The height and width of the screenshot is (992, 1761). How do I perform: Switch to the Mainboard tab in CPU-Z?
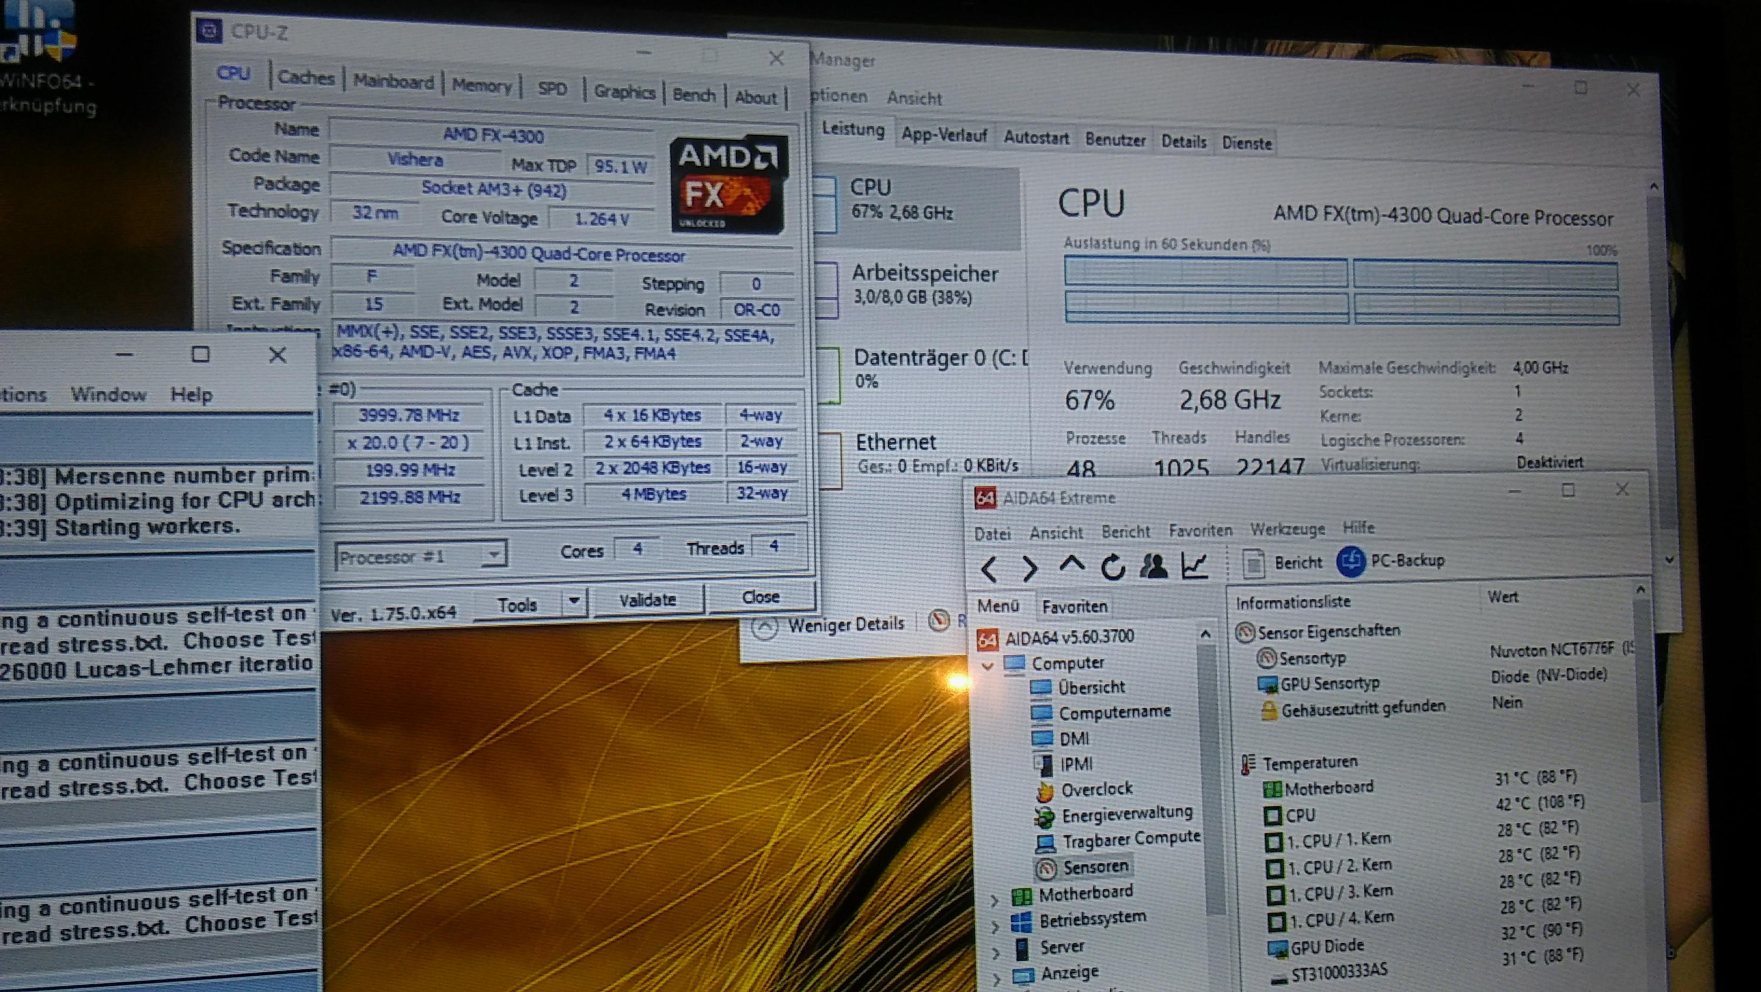pyautogui.click(x=393, y=82)
